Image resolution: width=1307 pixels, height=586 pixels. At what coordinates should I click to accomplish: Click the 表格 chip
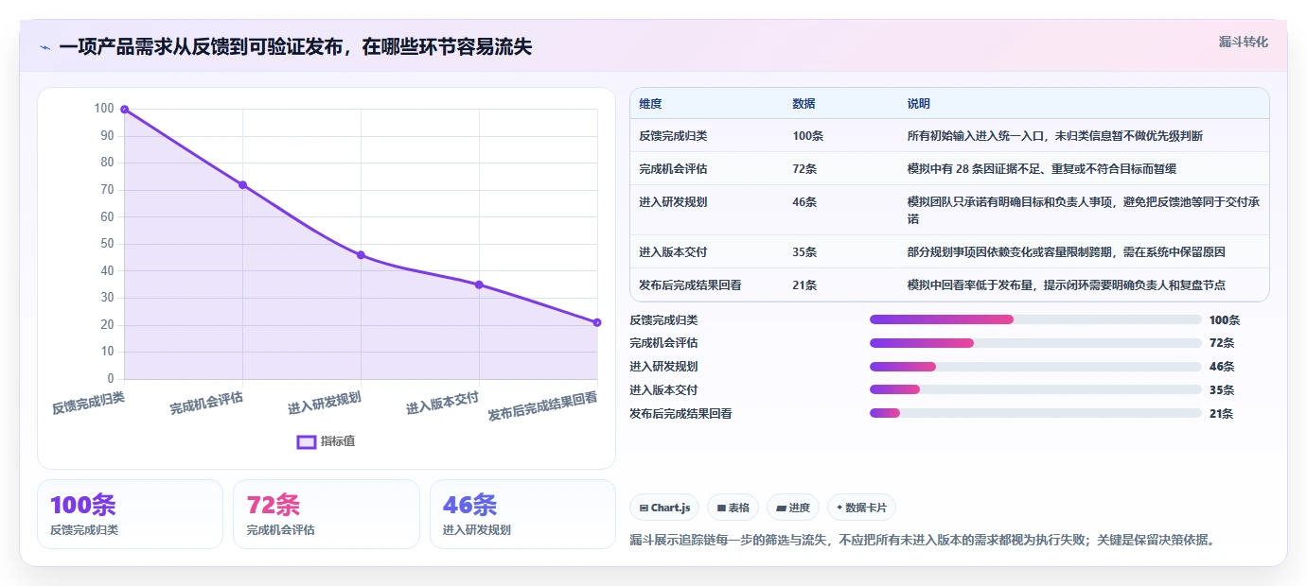[733, 508]
